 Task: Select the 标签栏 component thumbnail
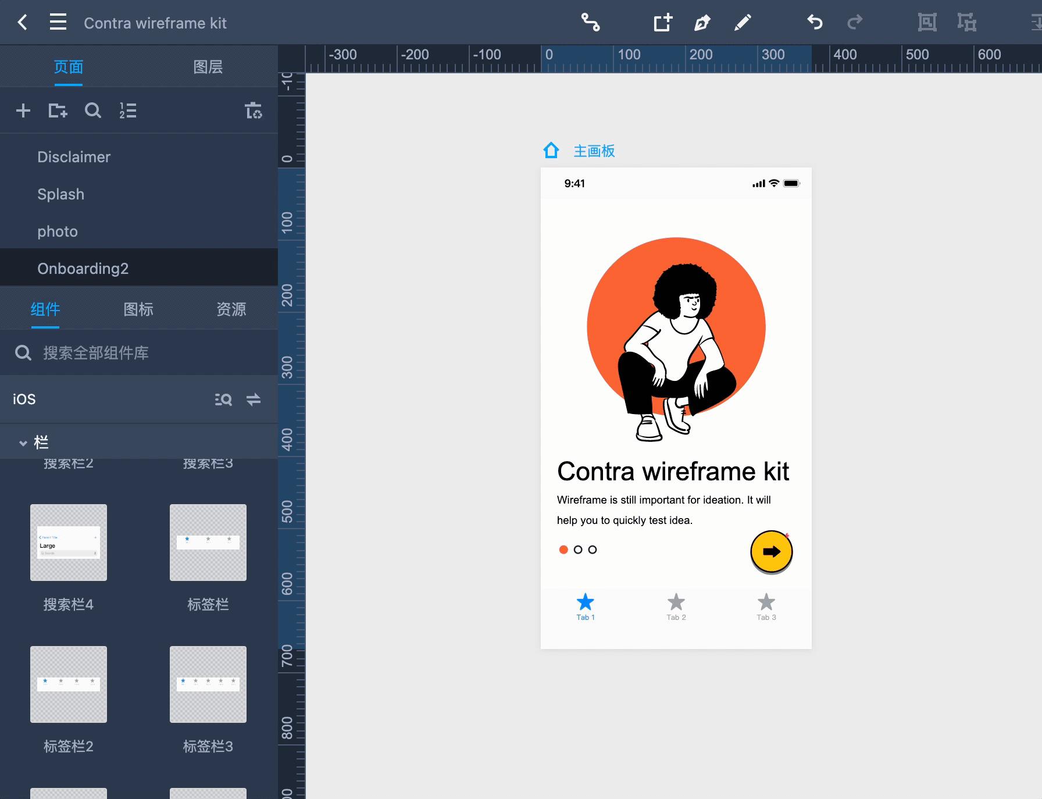coord(208,543)
